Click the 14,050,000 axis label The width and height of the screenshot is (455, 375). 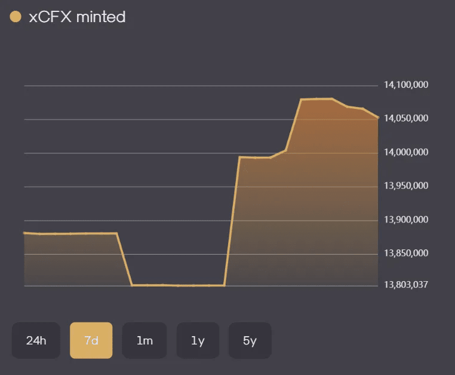click(406, 118)
